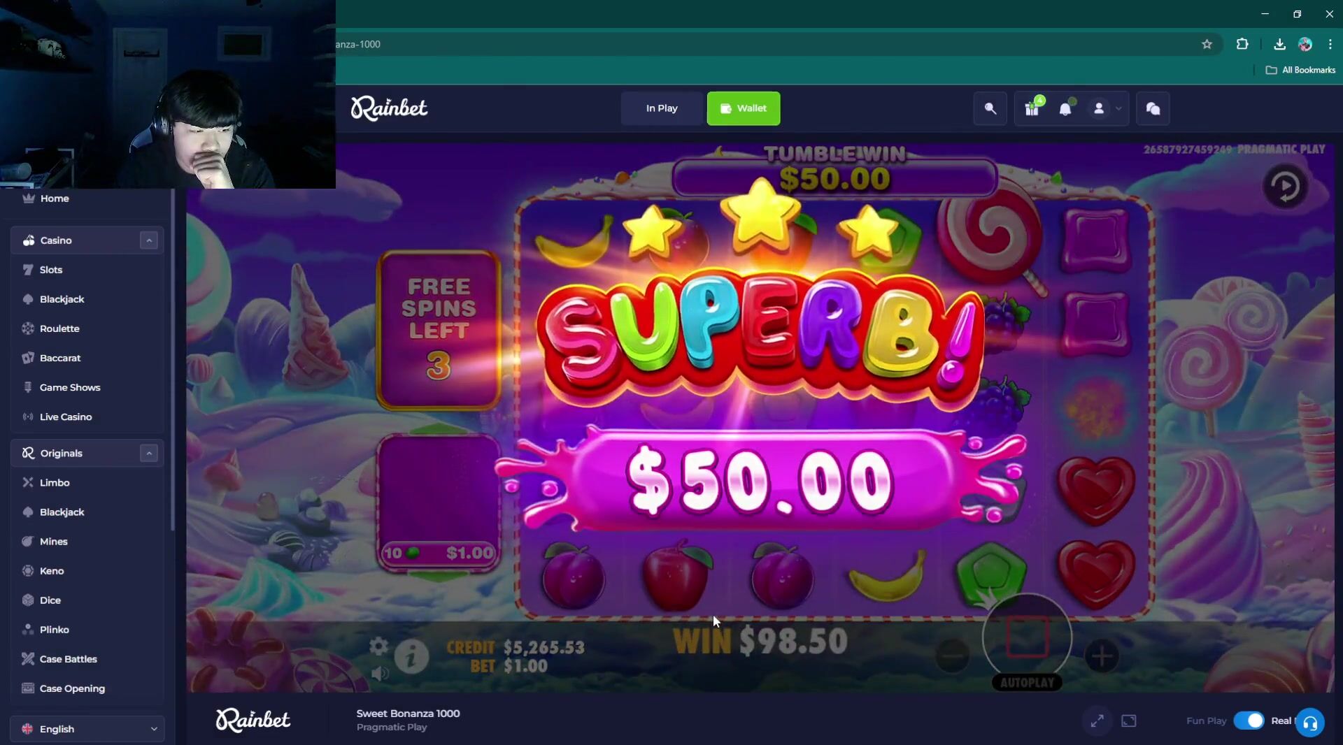Collapse the Casino sidebar section
This screenshot has height=745, width=1343.
coord(148,240)
